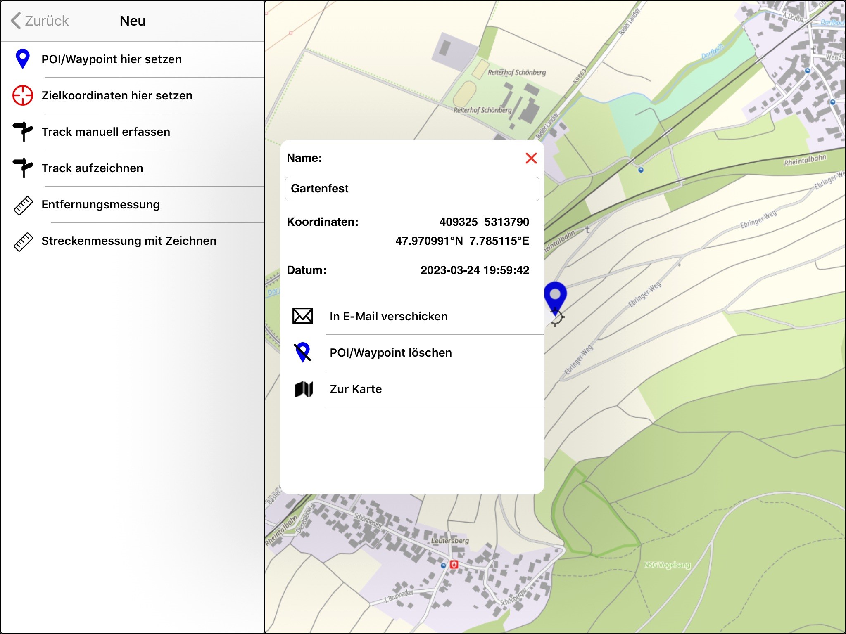Select the ruler icon for Entfernungsmessung

pyautogui.click(x=23, y=204)
